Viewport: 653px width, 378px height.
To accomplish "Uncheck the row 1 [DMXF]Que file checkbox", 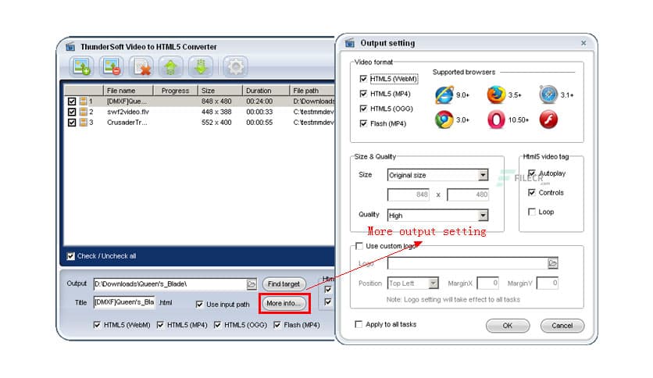I will pyautogui.click(x=72, y=102).
